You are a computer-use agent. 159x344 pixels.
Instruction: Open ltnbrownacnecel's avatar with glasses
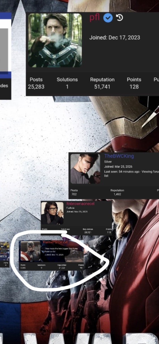point(52,213)
